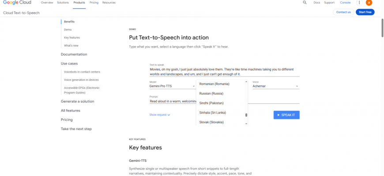The height and width of the screenshot is (176, 384).
Task: Open the Voice Achernar dropdown
Action: point(275,86)
